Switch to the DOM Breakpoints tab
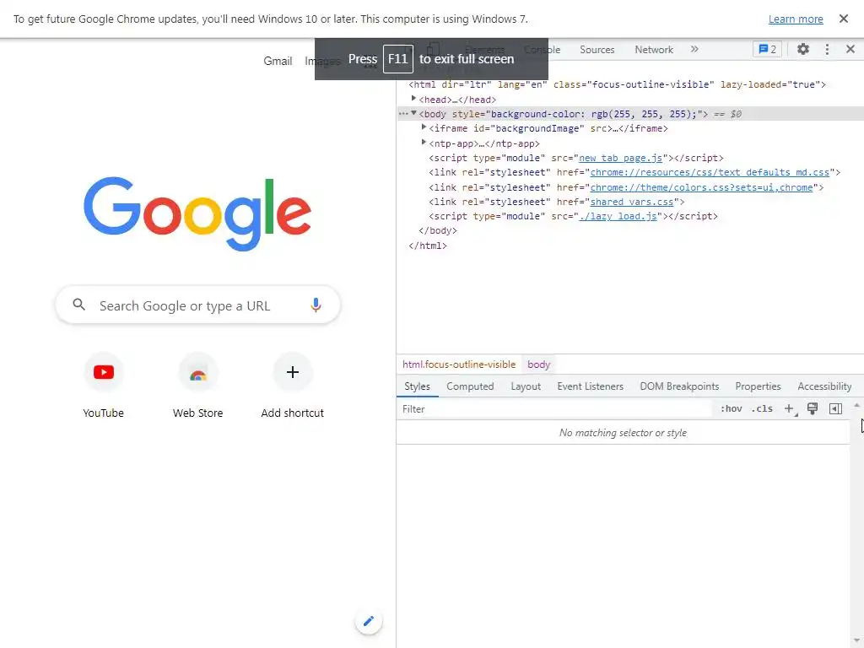864x648 pixels. point(679,386)
